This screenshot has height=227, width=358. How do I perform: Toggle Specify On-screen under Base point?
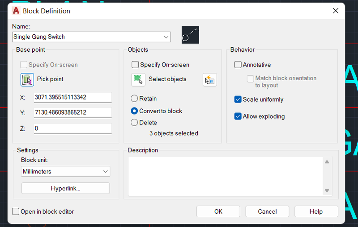pyautogui.click(x=24, y=65)
